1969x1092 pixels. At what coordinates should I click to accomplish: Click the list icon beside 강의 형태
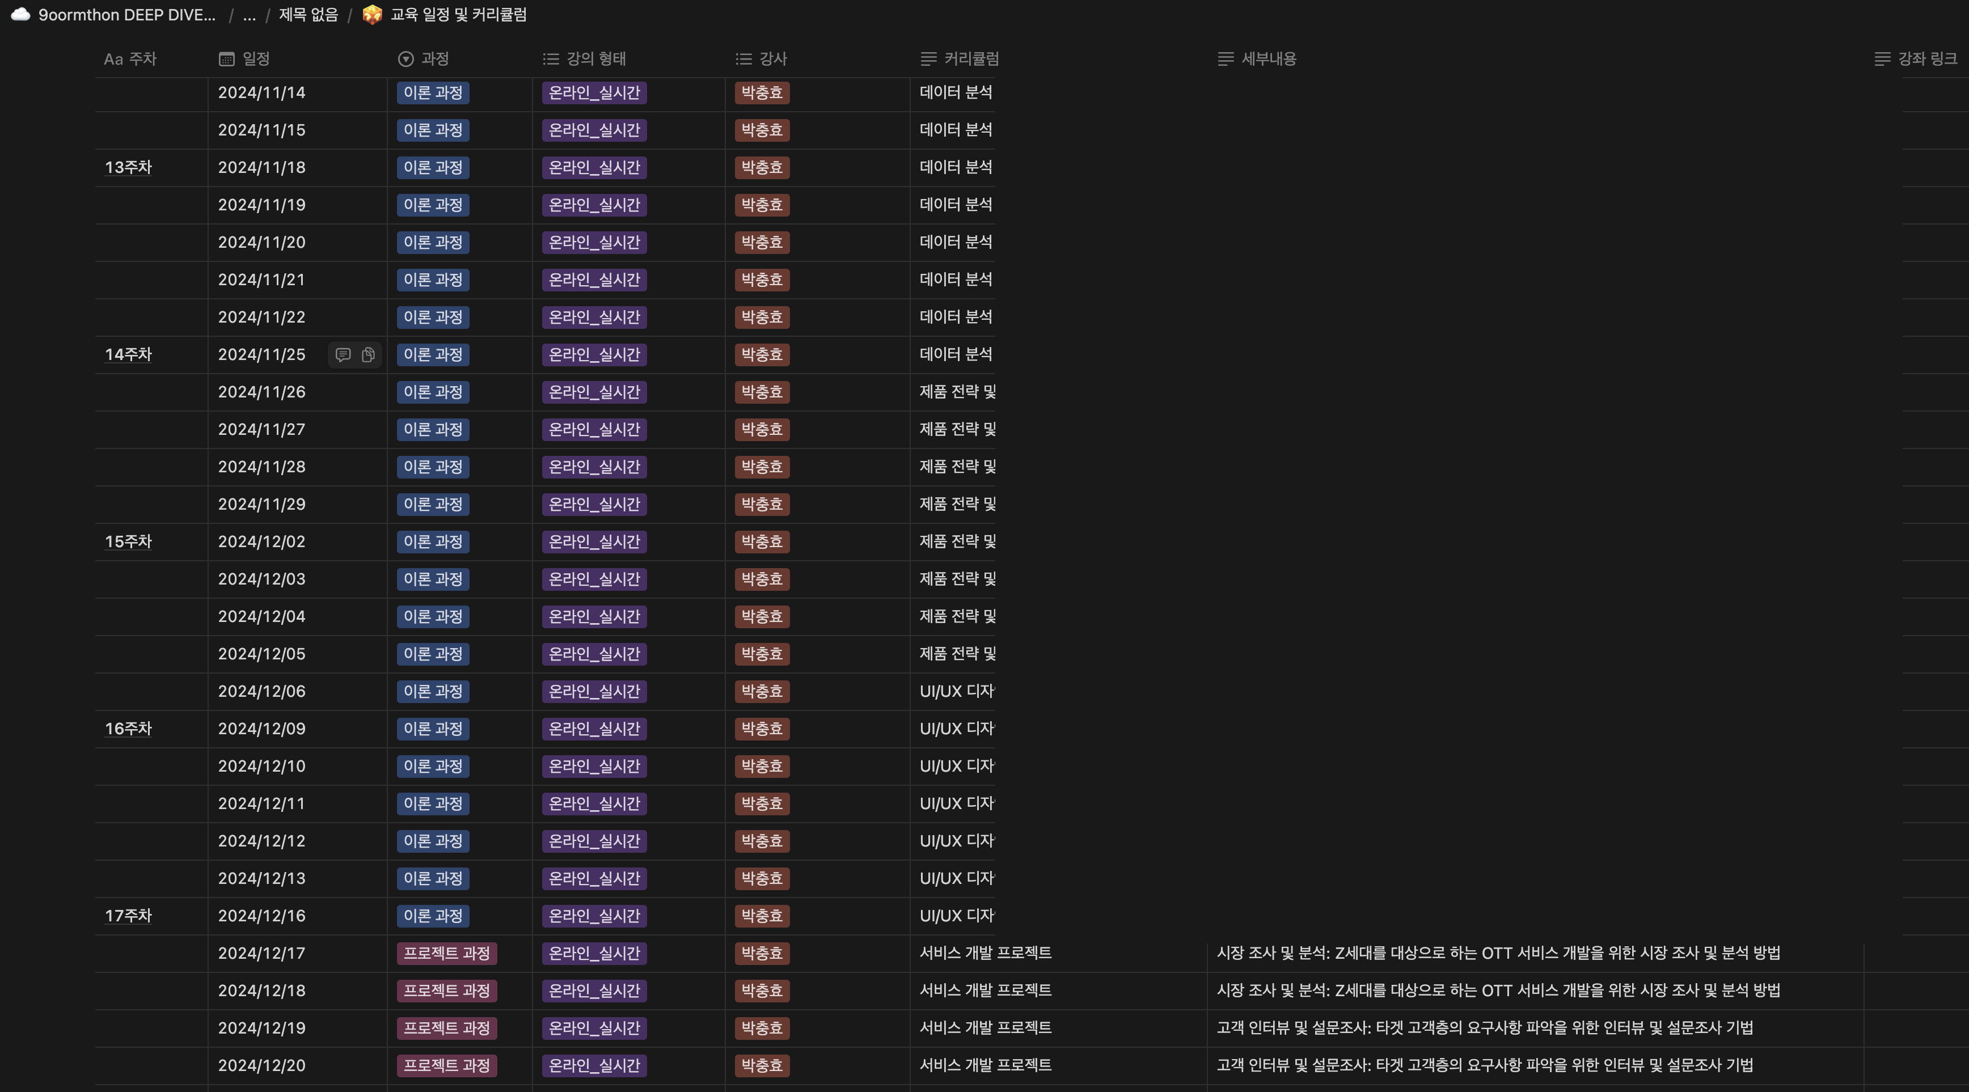pos(551,59)
